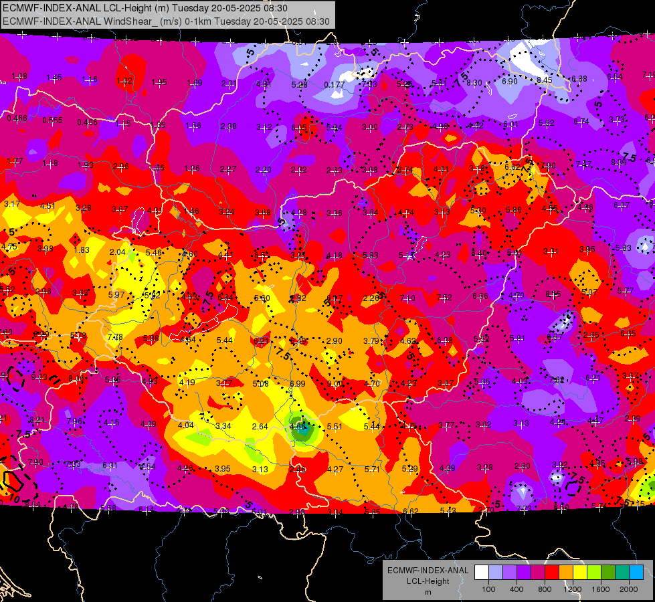Click the wind shear value 0.406

click(x=87, y=122)
